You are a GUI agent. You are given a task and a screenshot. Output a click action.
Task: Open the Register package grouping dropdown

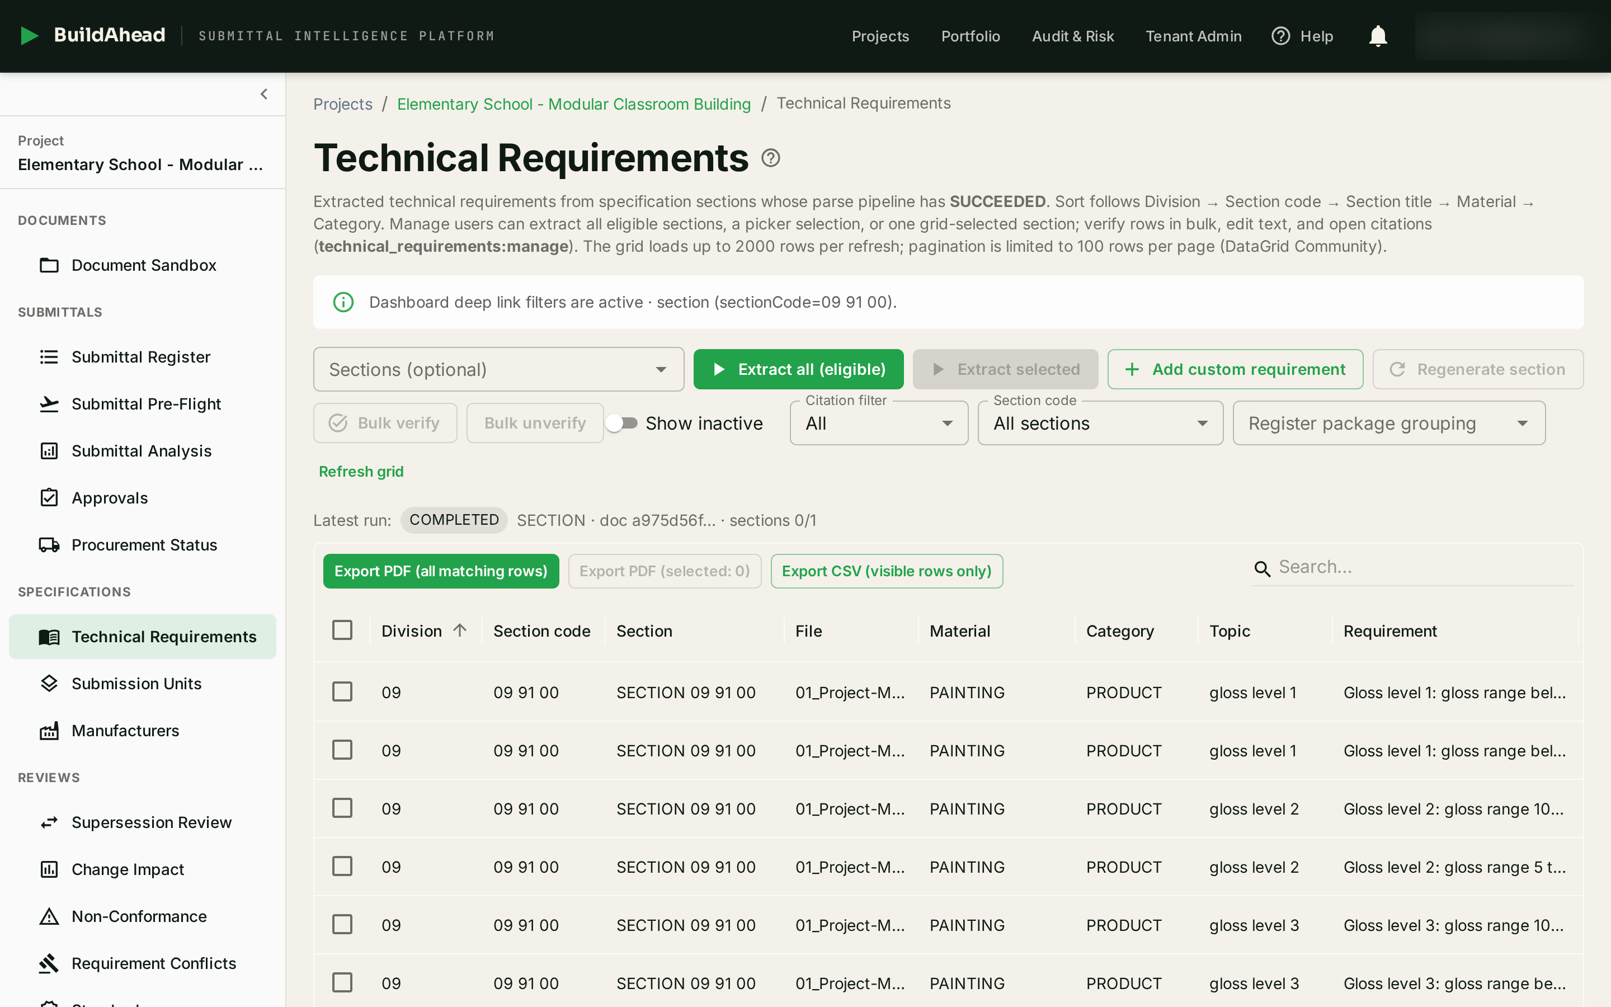1389,423
